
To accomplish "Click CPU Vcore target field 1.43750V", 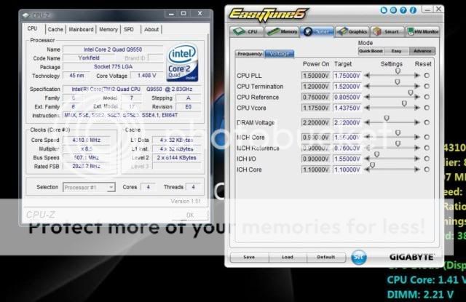I will pos(347,108).
